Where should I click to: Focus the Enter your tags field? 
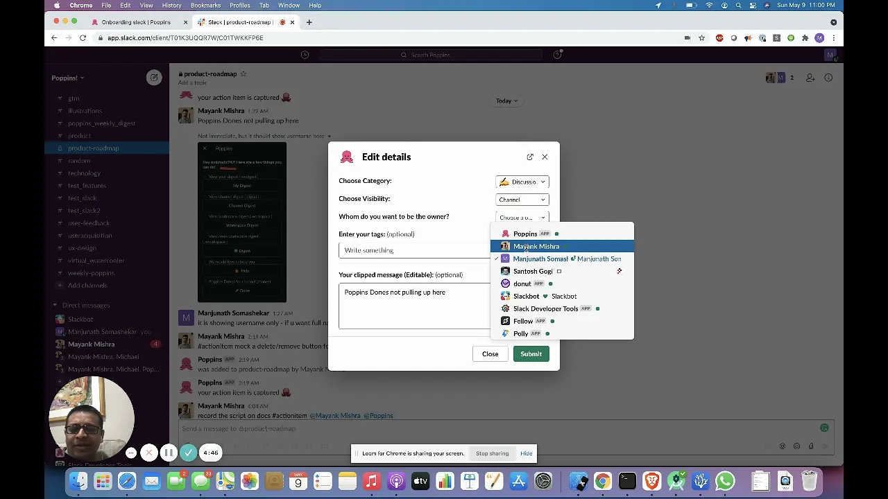click(x=413, y=250)
